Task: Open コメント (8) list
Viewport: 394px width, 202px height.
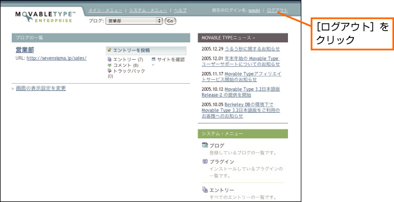Action: click(x=126, y=65)
